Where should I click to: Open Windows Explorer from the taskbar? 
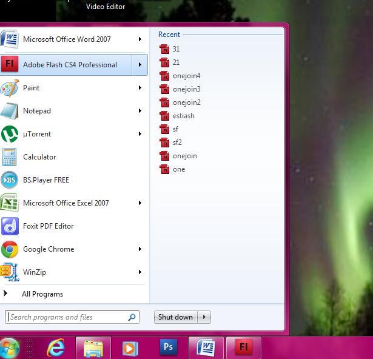pyautogui.click(x=93, y=348)
